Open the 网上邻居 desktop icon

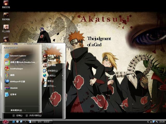(x=6, y=29)
